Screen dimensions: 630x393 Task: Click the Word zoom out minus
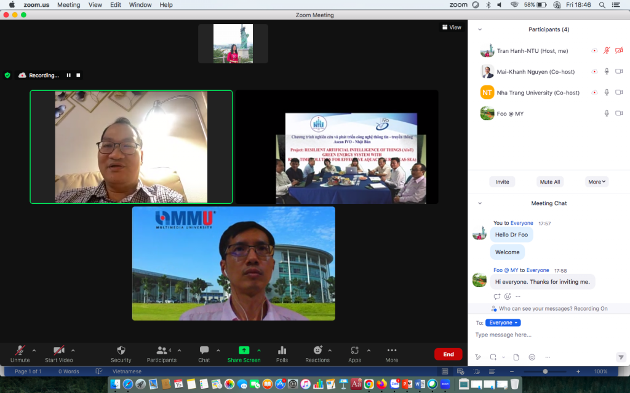point(512,372)
